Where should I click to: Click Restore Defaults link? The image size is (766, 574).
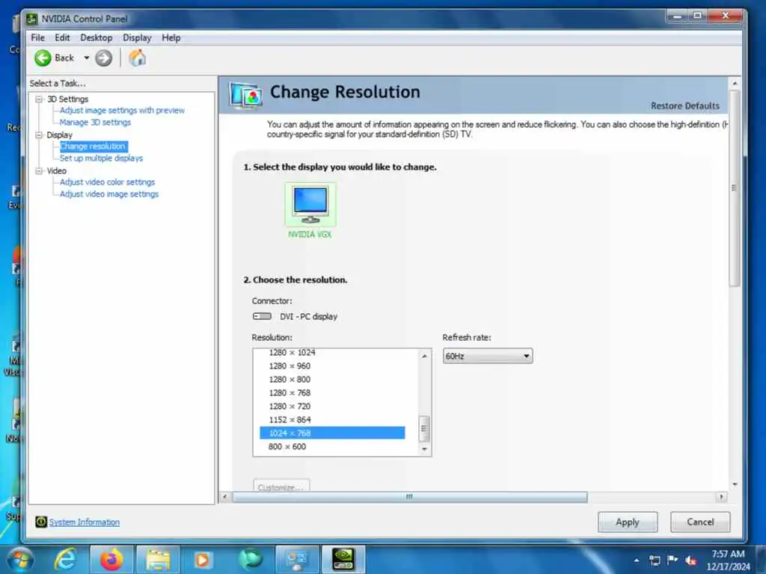(x=685, y=106)
